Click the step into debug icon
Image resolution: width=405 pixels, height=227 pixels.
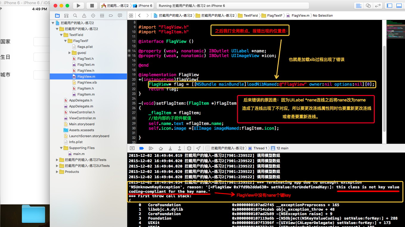(170, 148)
